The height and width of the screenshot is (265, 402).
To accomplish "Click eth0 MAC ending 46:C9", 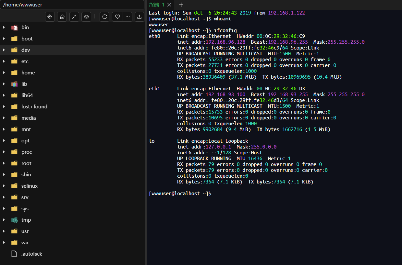I will click(x=281, y=36).
